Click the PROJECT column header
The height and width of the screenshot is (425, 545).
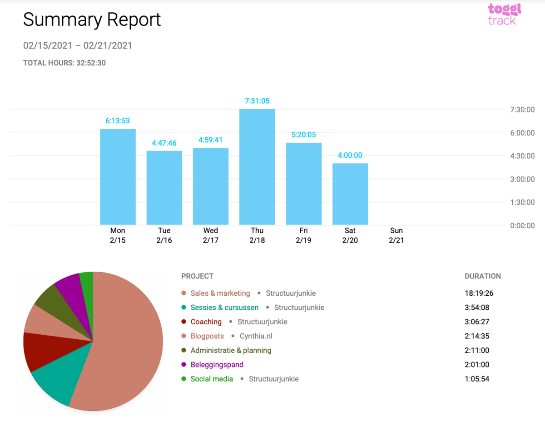click(197, 276)
